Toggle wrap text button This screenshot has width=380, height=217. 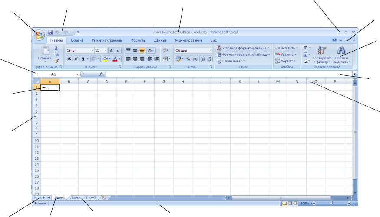pos(165,50)
